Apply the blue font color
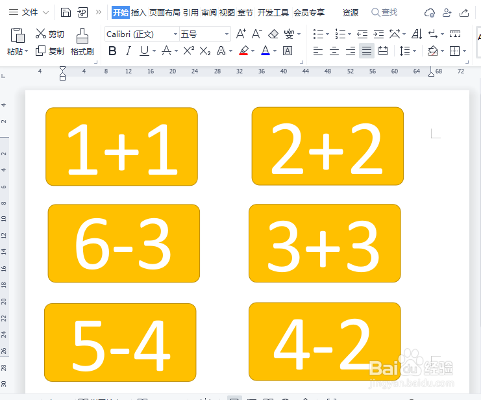481x400 pixels. pyautogui.click(x=265, y=51)
